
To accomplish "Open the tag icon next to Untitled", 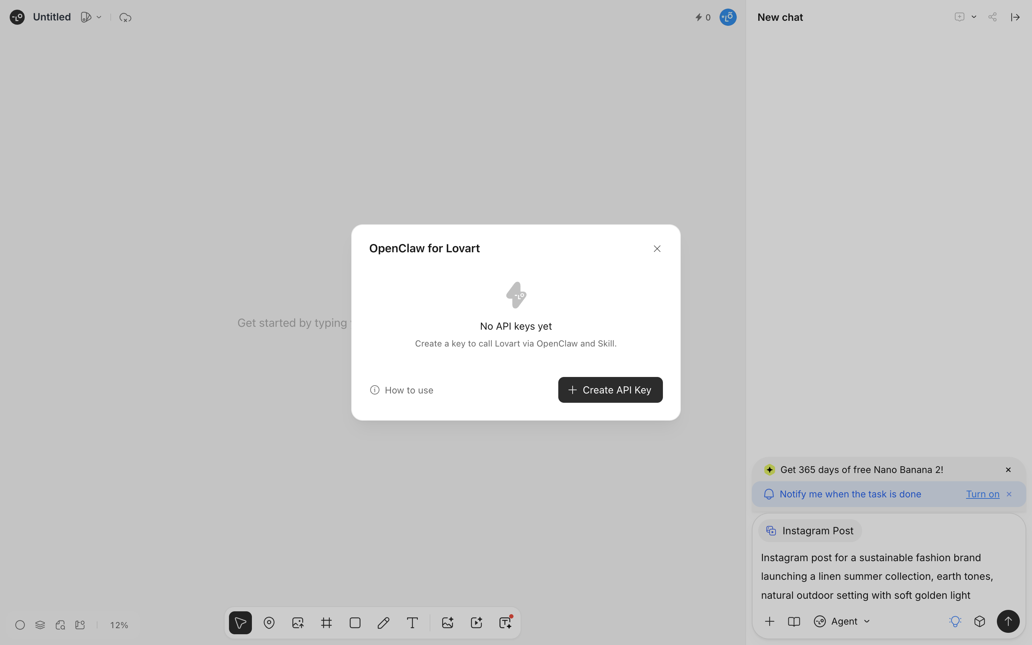I will 86,17.
